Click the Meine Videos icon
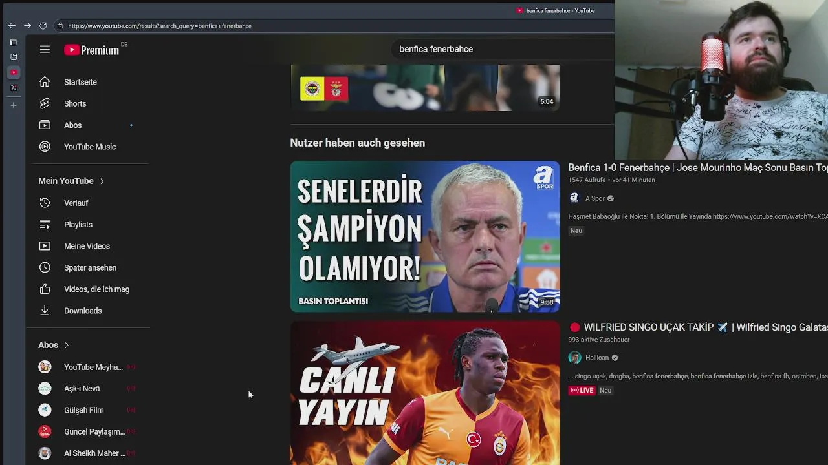The image size is (828, 465). point(45,246)
